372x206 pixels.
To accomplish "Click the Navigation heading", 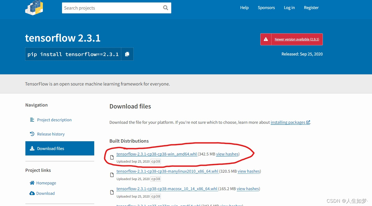I will coord(36,105).
